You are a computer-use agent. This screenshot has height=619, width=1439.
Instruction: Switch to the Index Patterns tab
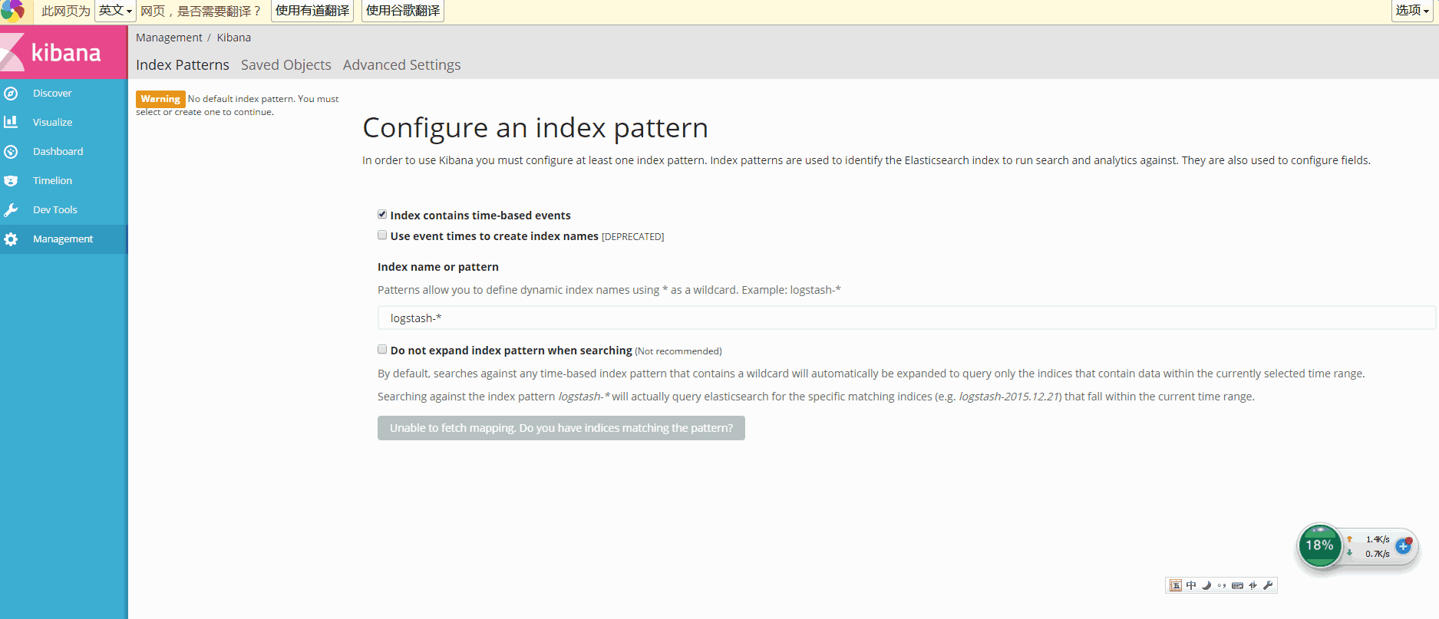183,65
